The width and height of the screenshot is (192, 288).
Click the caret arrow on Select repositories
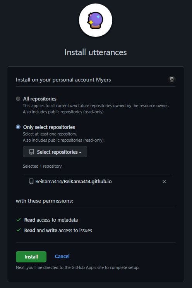(80, 153)
